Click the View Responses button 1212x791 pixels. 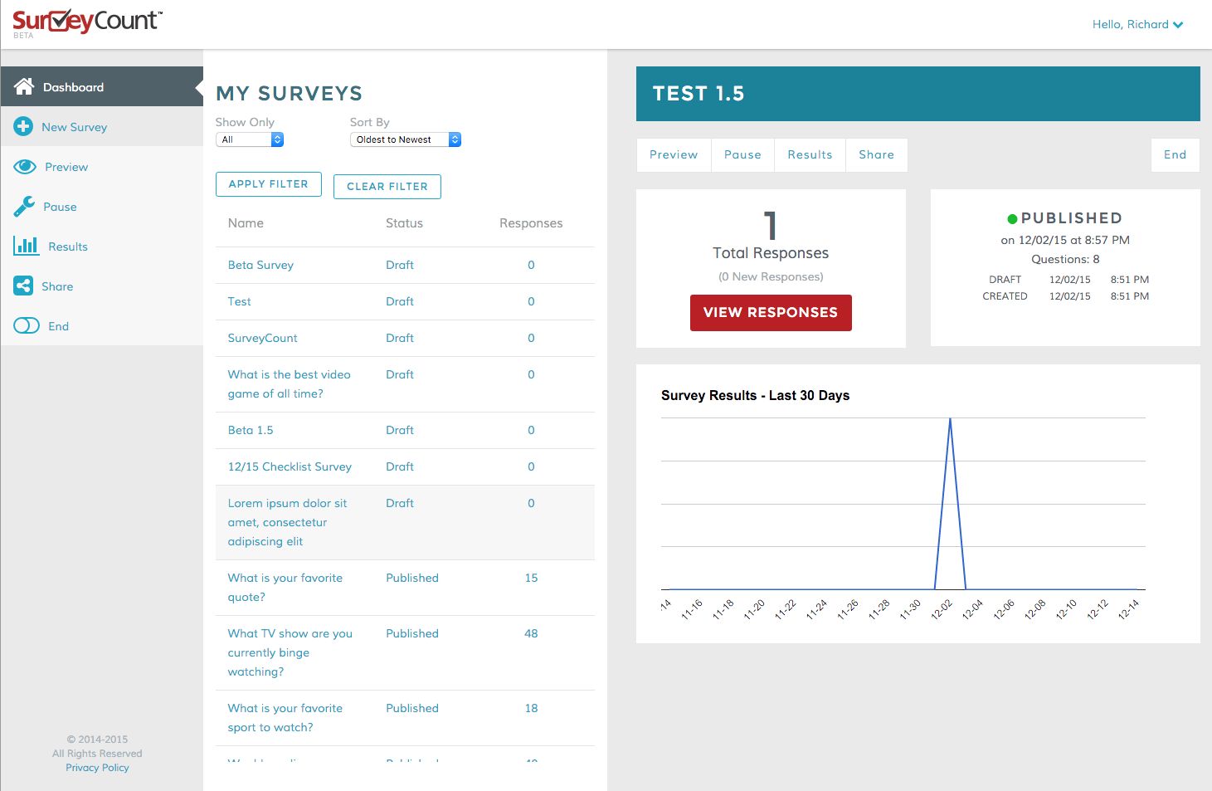[x=770, y=313]
